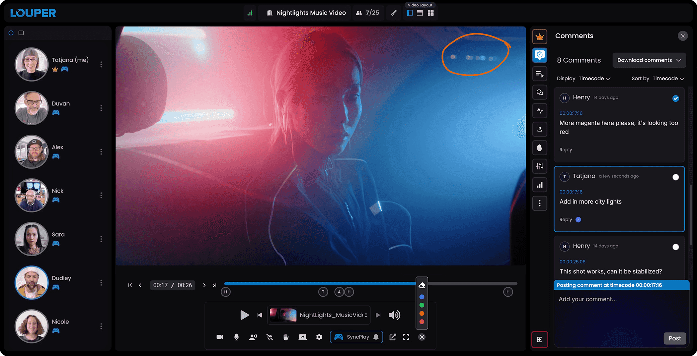Open options menu for Nick
This screenshot has height=356, width=697.
[x=101, y=196]
